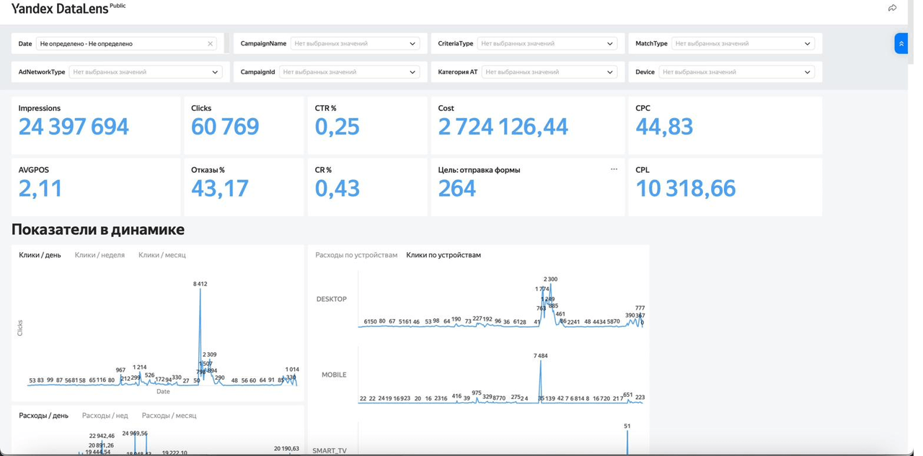Click the 8 412 peak on clicks chart

200,284
